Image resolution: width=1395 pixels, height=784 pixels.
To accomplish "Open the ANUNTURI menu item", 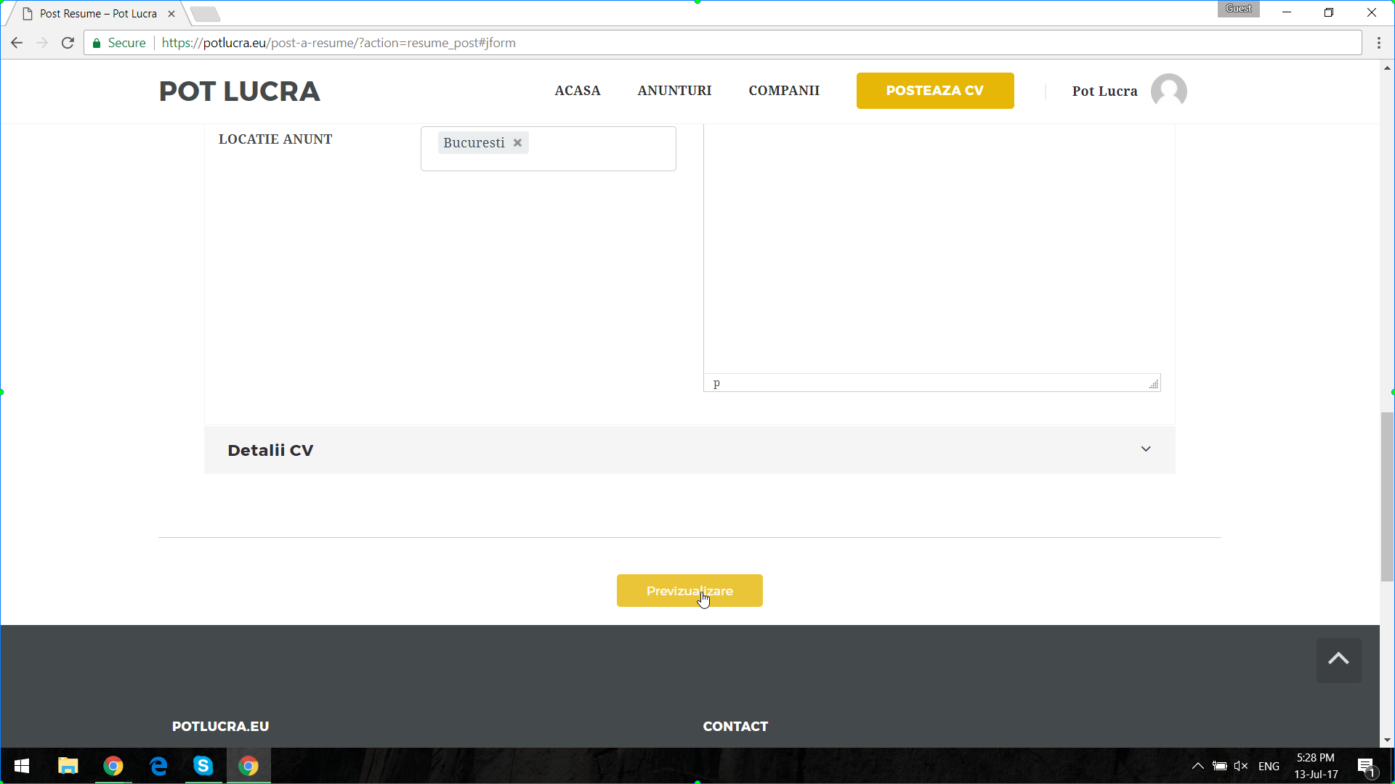I will click(x=674, y=91).
